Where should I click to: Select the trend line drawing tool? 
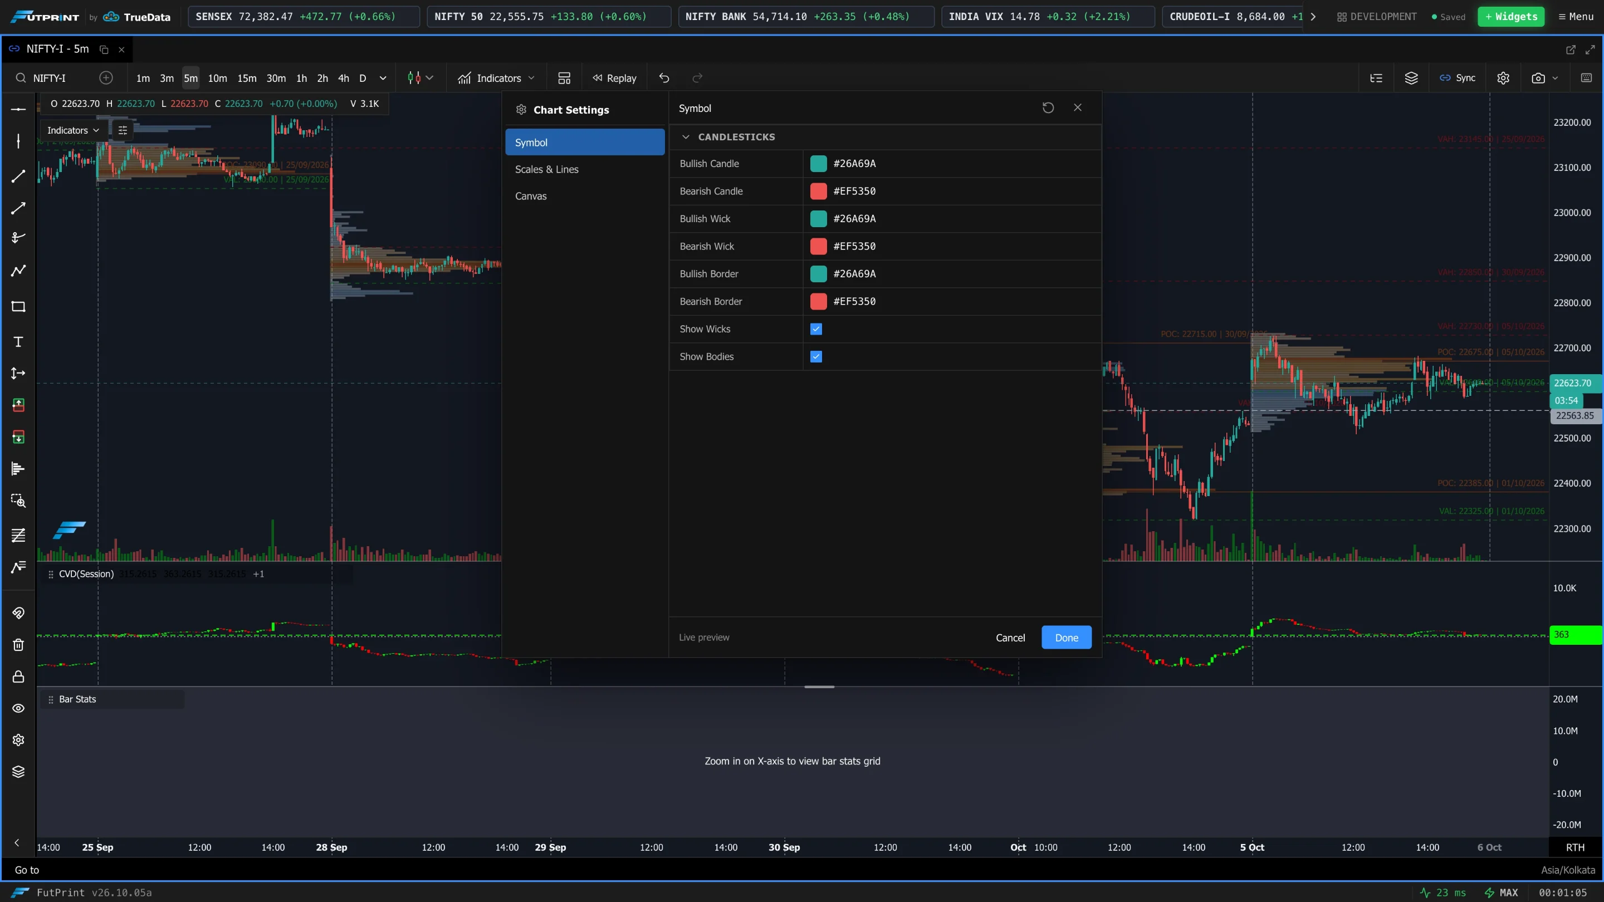tap(18, 176)
